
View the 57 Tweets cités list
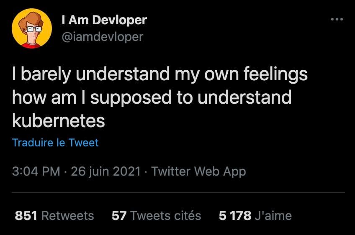point(156,215)
